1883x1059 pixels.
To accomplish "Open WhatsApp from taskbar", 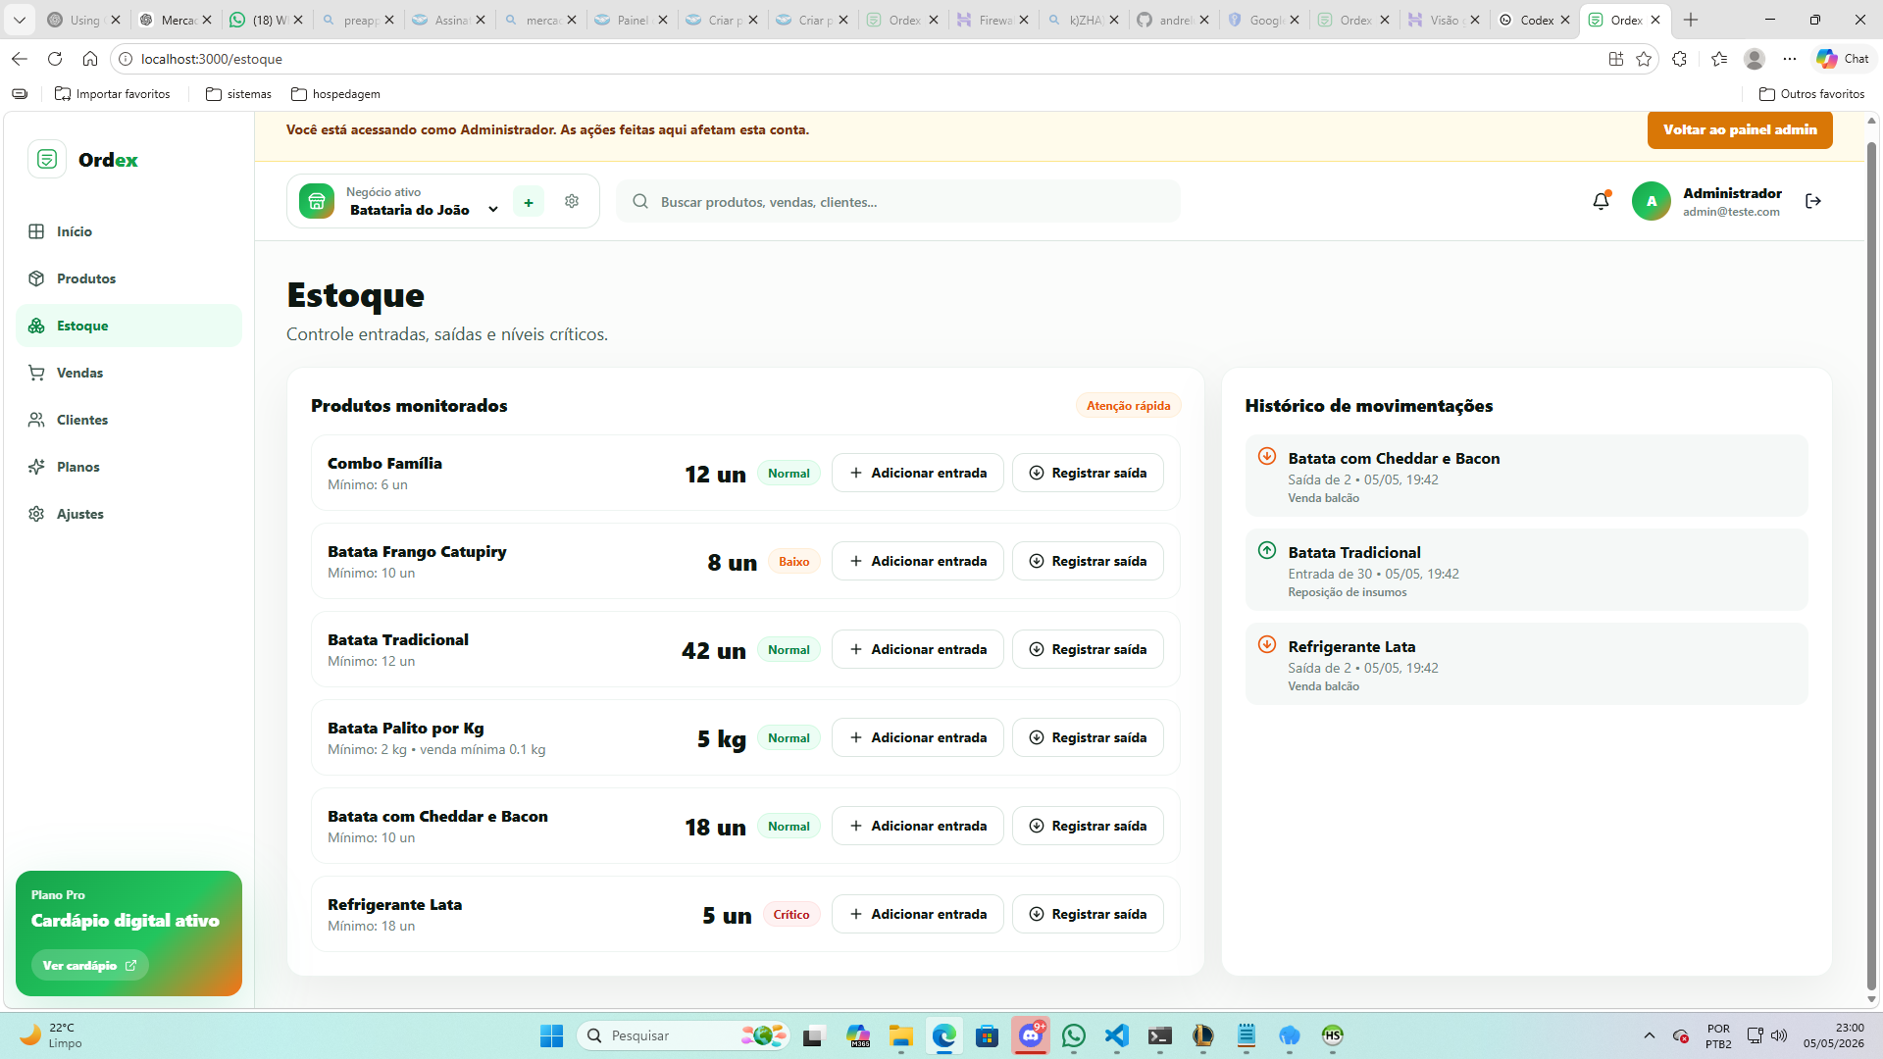I will pos(1074,1035).
